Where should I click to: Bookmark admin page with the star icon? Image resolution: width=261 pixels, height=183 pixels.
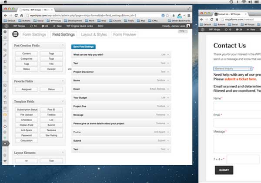click(x=167, y=16)
